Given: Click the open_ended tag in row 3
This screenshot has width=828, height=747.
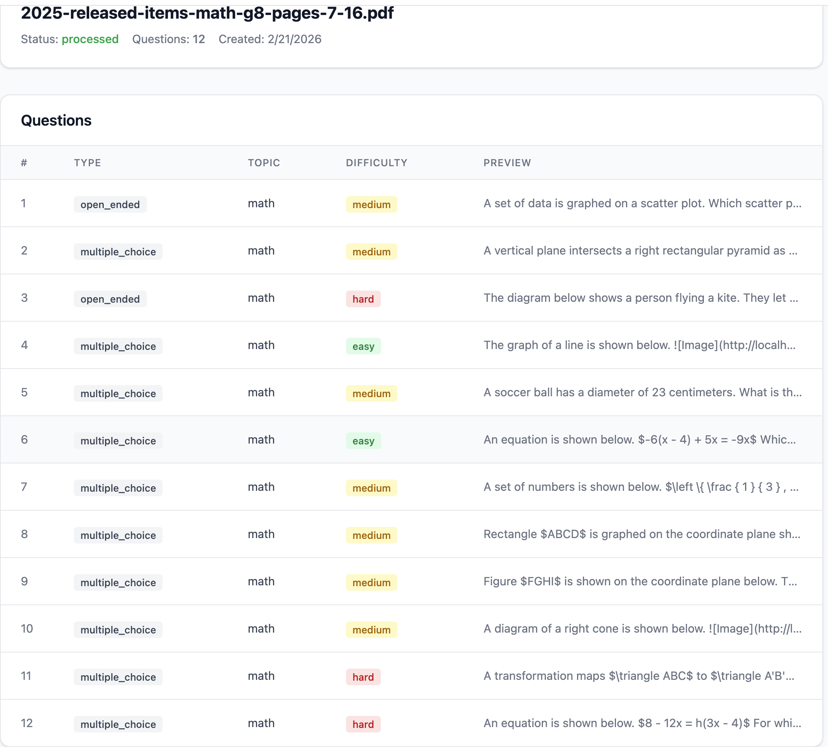Looking at the screenshot, I should pos(110,299).
